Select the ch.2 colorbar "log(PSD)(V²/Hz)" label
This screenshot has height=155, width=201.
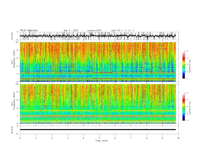coord(190,108)
